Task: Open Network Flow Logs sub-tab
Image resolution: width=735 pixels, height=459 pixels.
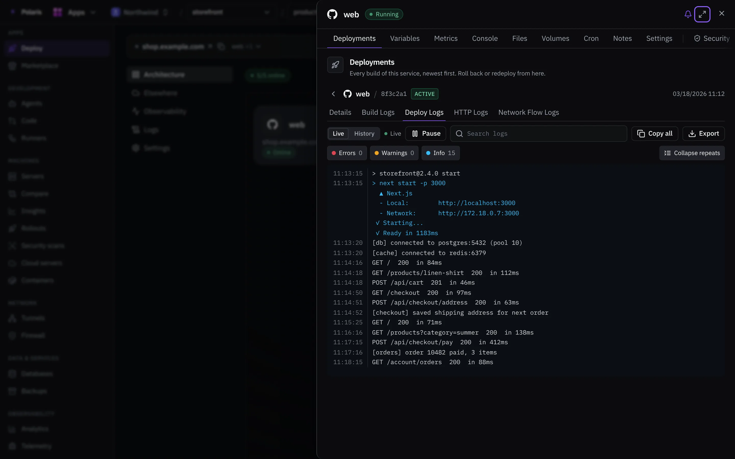Action: (x=528, y=112)
